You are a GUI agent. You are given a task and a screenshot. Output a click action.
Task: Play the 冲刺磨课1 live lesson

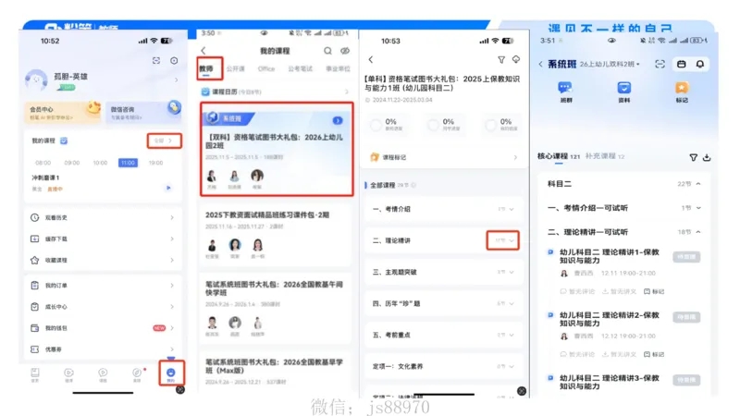[x=168, y=188]
